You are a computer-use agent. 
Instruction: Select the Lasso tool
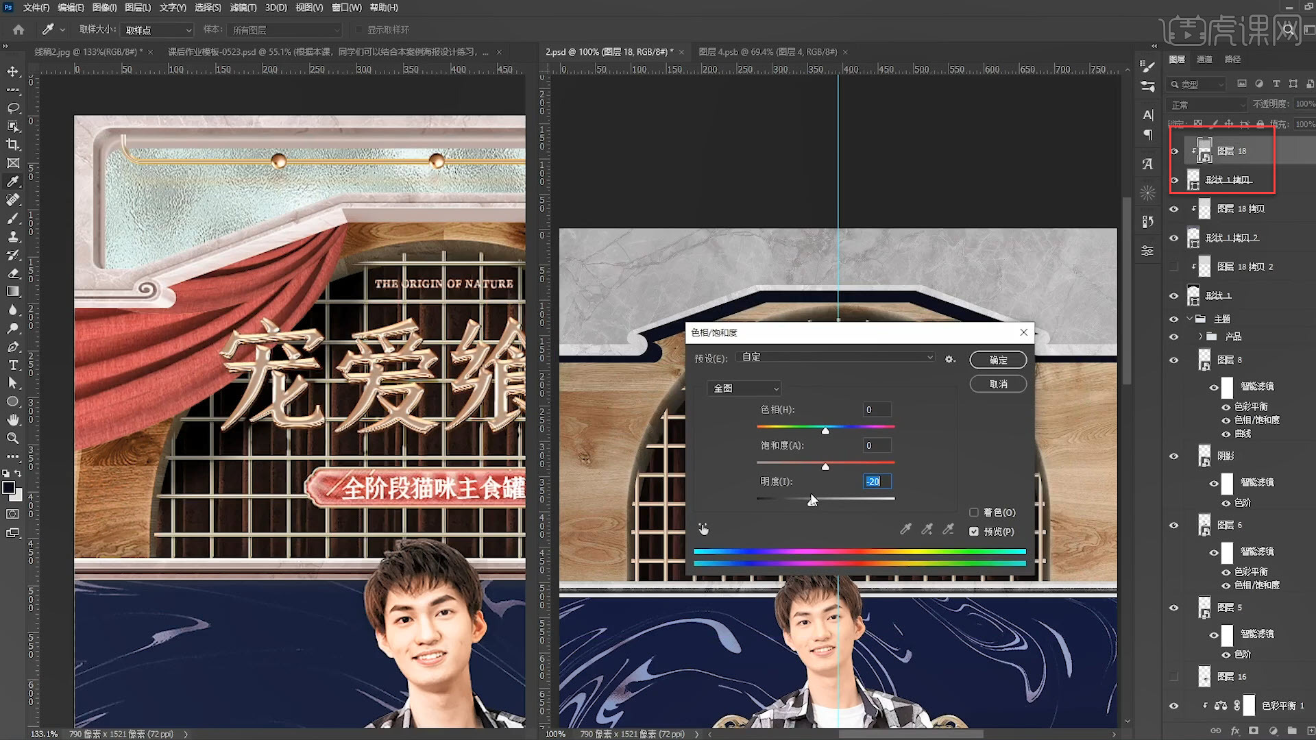(13, 108)
